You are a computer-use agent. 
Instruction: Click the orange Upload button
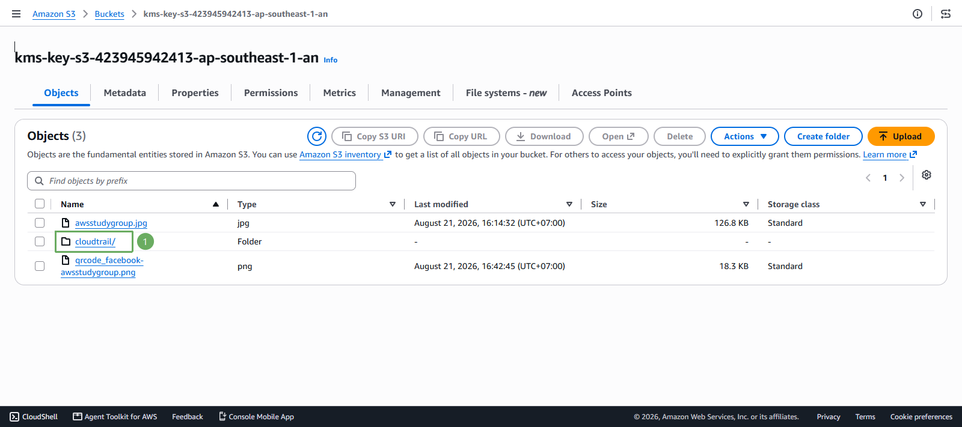tap(901, 136)
